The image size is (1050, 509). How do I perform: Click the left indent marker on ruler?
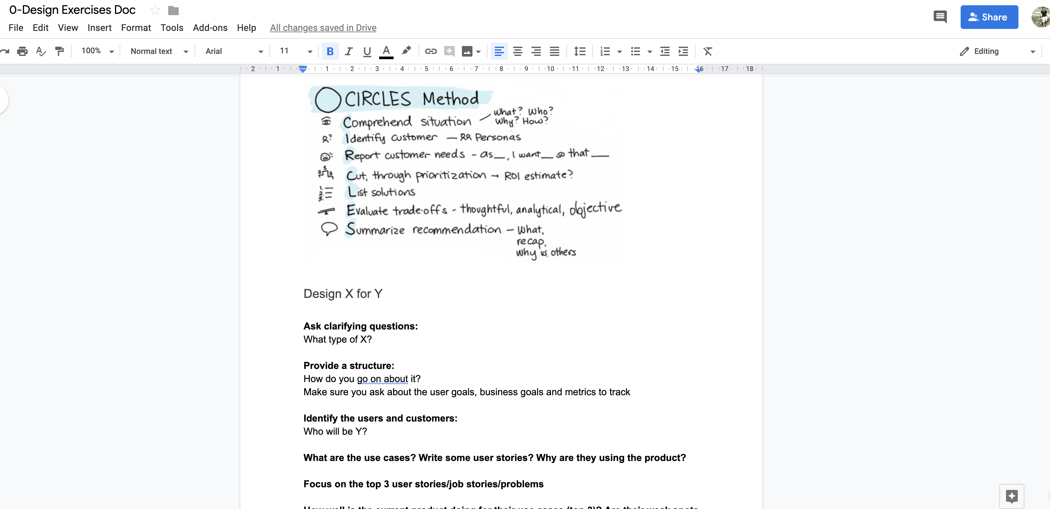[x=303, y=69]
